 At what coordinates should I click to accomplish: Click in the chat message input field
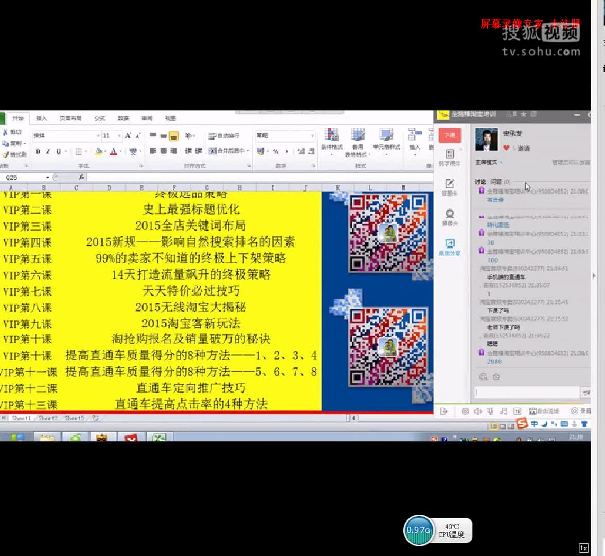click(527, 392)
